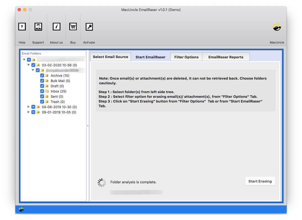This screenshot has width=302, height=220.
Task: Click the Buy cart icon
Action: pos(73,26)
